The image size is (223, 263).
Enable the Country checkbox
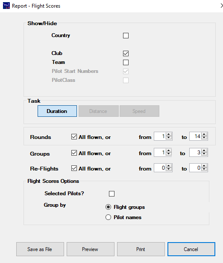[x=126, y=35]
